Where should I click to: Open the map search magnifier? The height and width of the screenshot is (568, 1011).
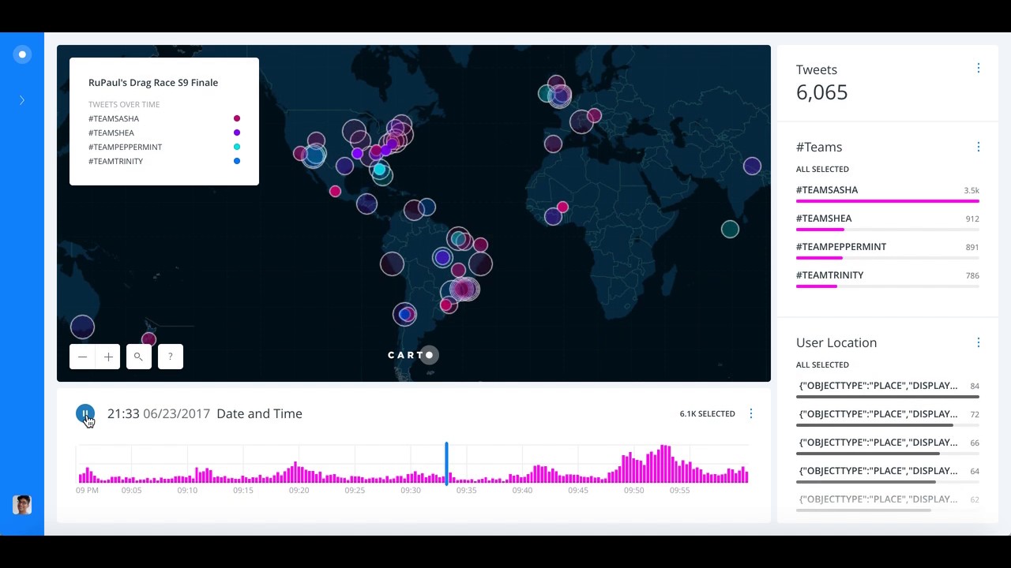[x=138, y=357]
